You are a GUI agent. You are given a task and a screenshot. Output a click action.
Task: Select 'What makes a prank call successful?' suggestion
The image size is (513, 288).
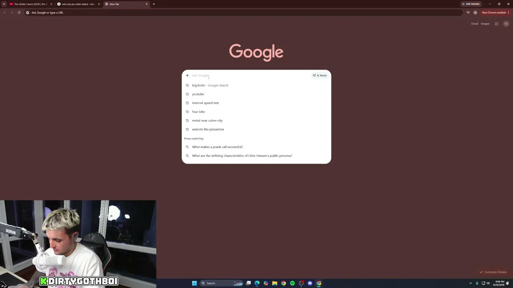click(x=256, y=147)
